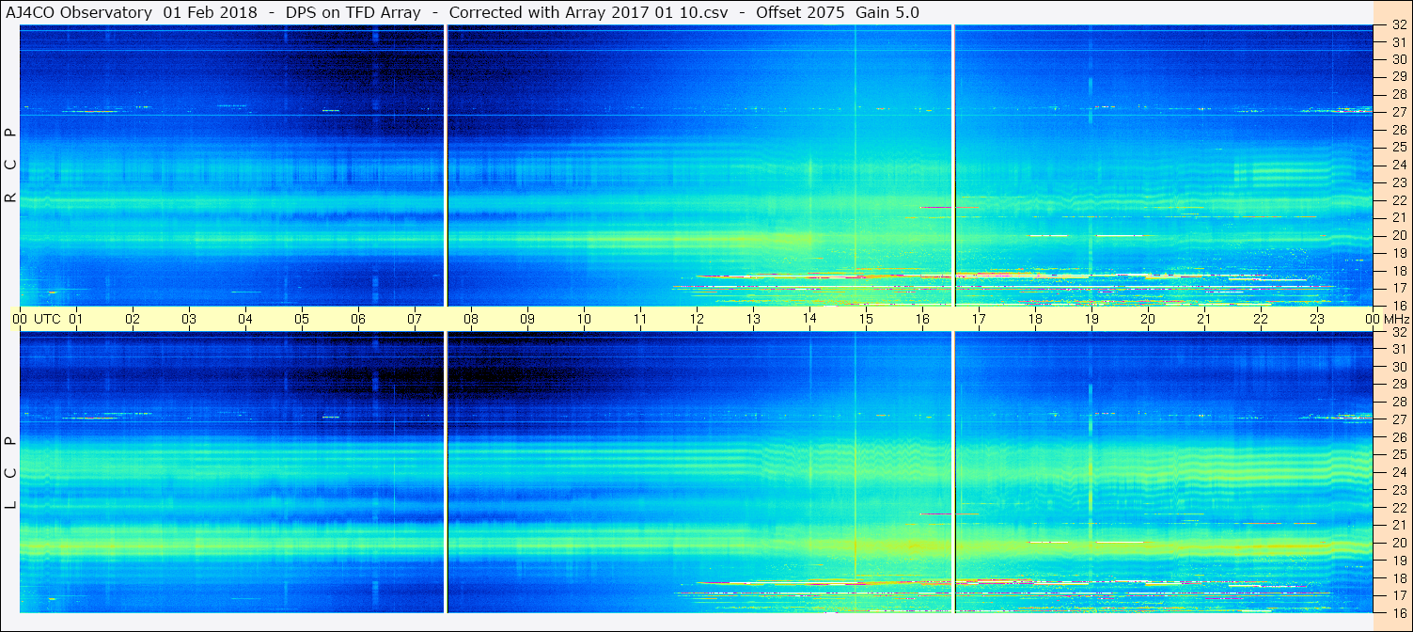The width and height of the screenshot is (1413, 632).
Task: Click hour 09 on the UTC axis
Action: click(x=527, y=319)
